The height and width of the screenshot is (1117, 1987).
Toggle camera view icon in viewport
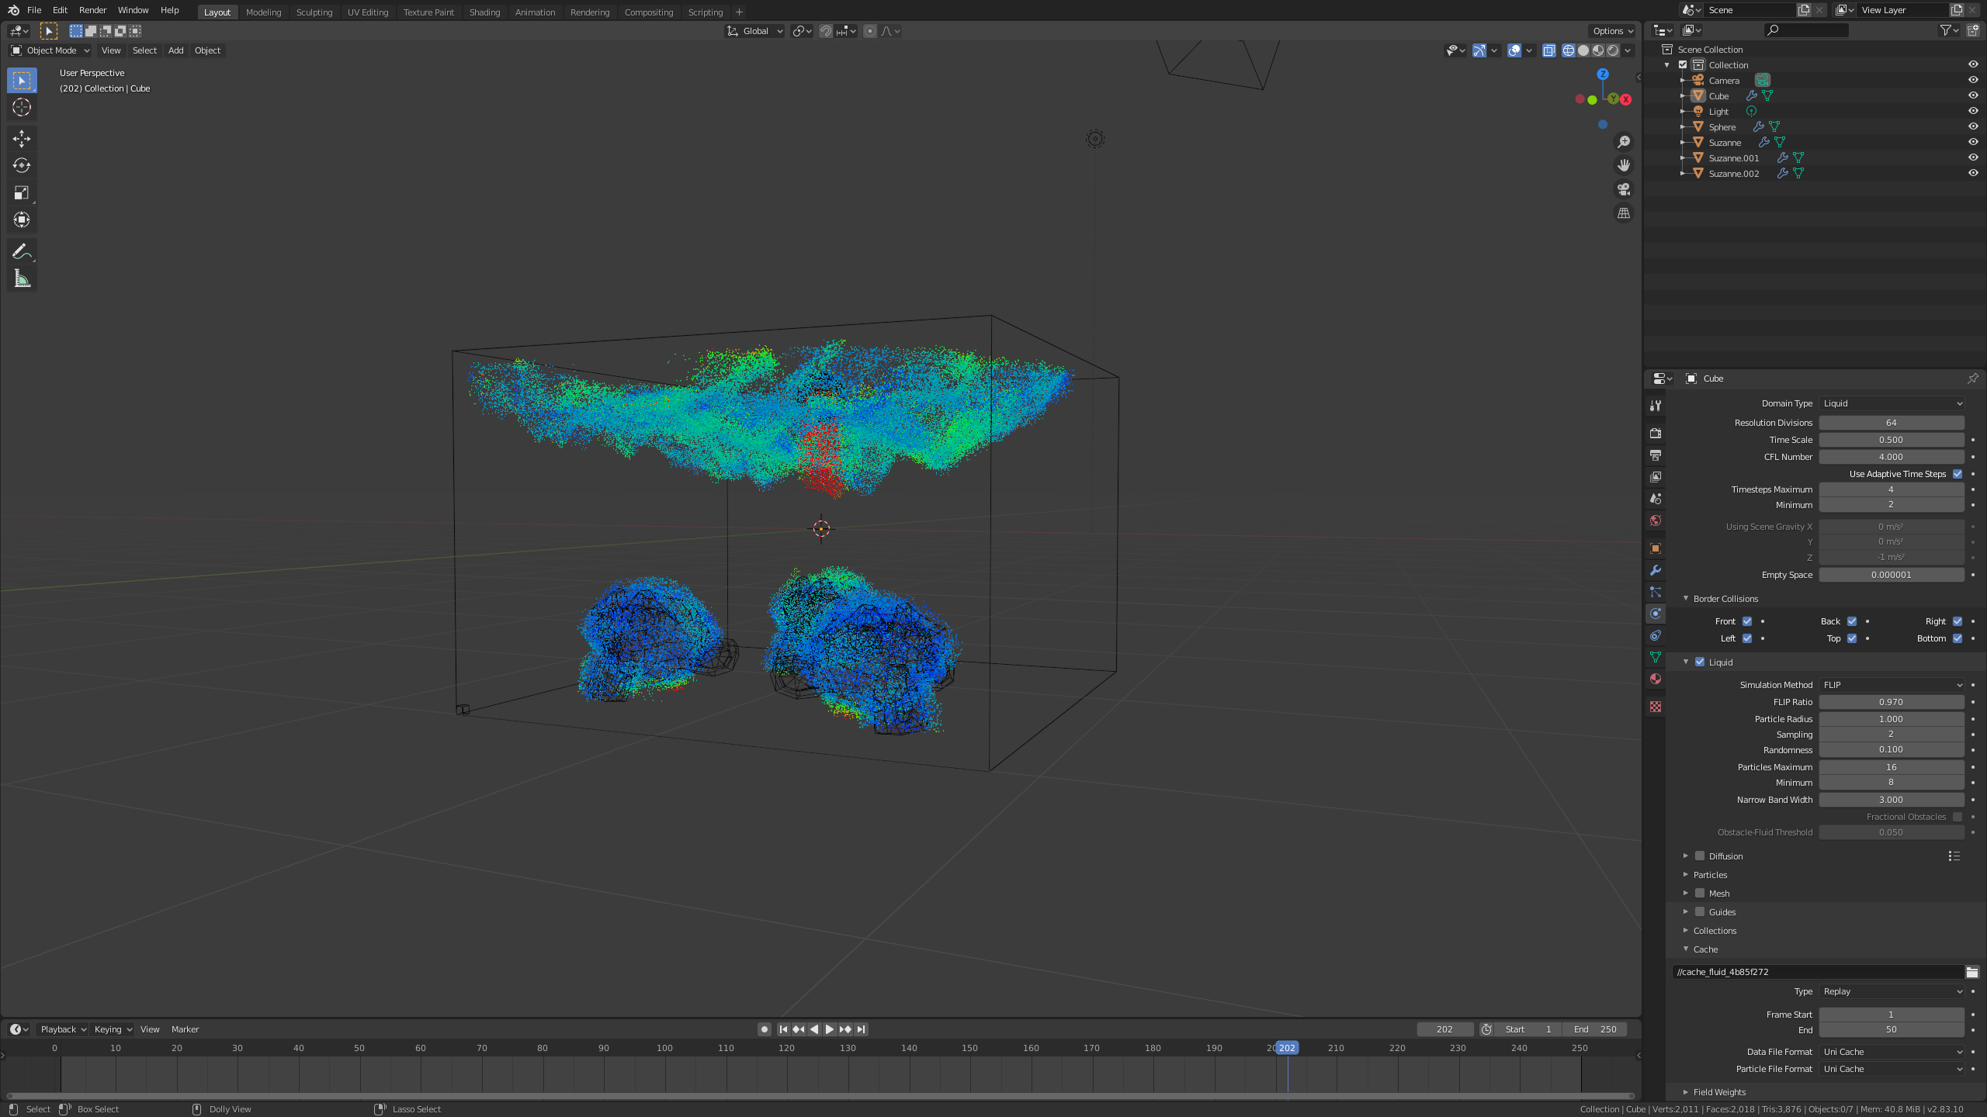1623,189
